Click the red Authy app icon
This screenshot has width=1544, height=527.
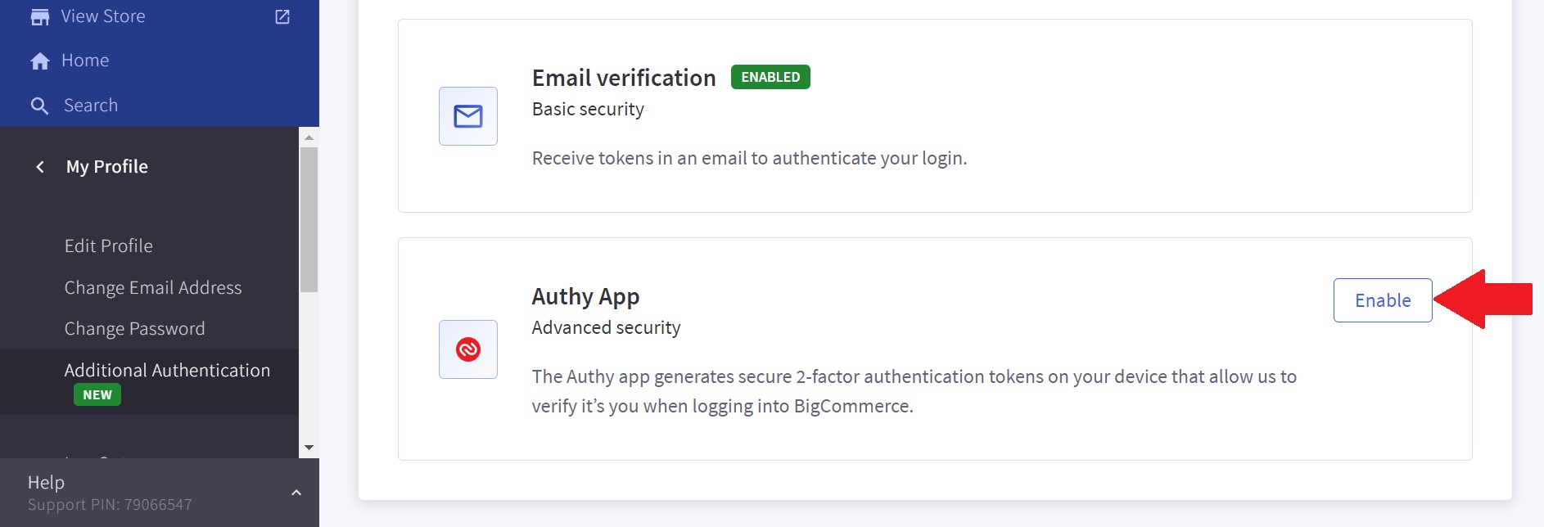coord(467,349)
